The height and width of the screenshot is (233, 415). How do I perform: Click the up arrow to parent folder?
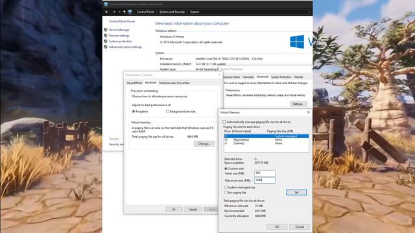click(x=124, y=12)
